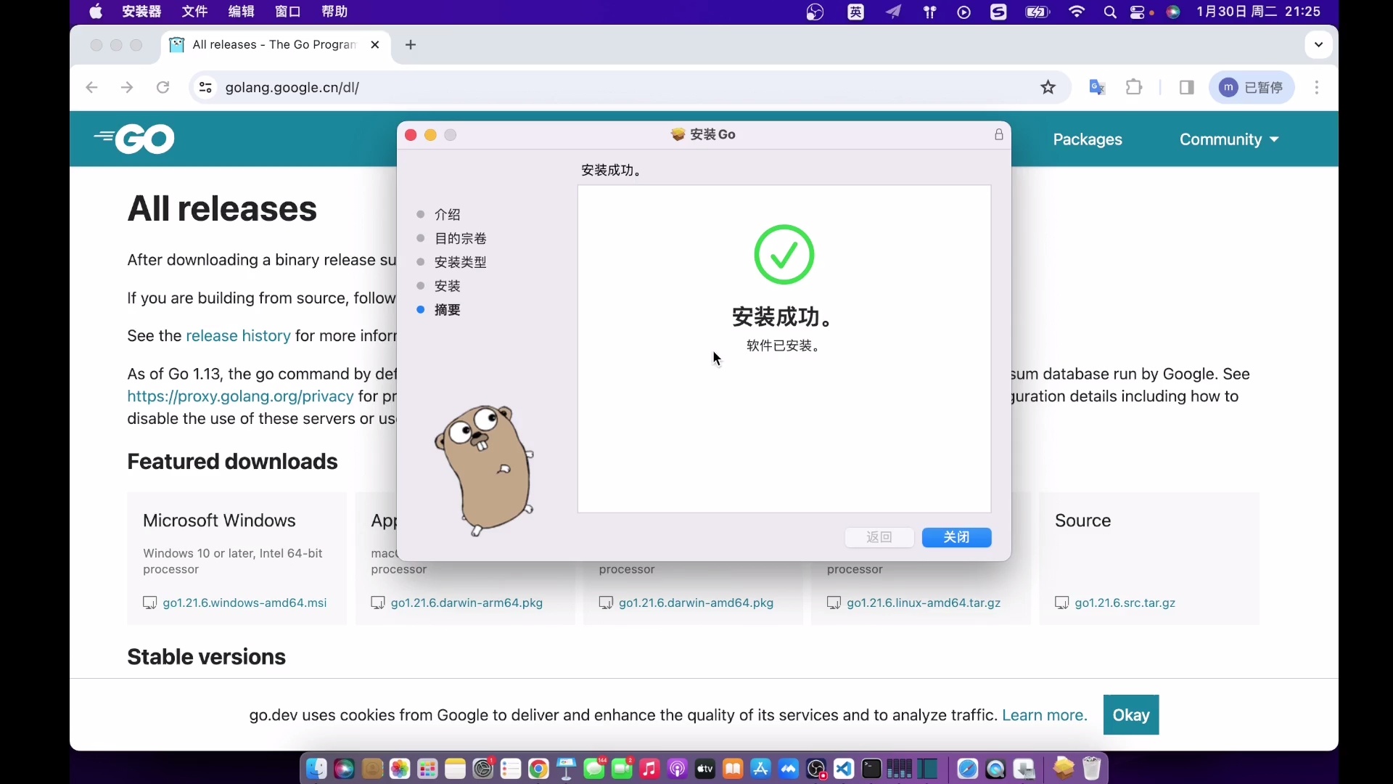Select the 介绍 step in the installer sidebar
The image size is (1393, 784).
[x=448, y=214]
